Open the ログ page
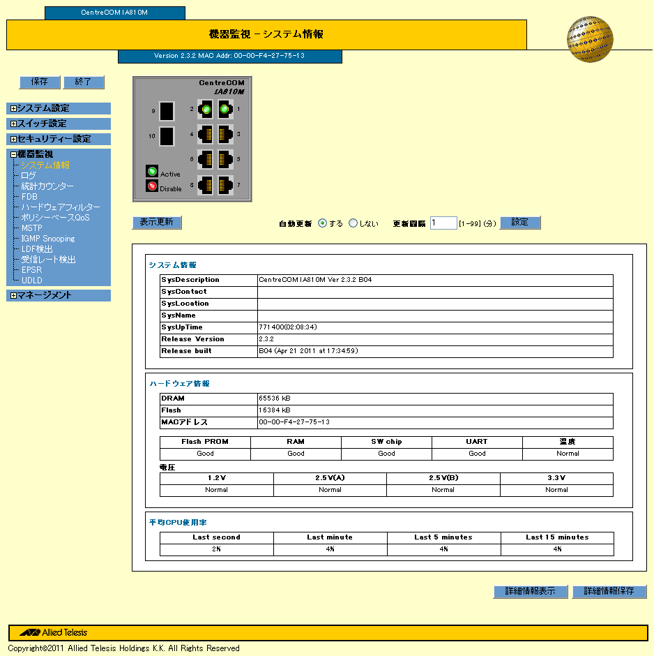654x656 pixels. [x=29, y=176]
